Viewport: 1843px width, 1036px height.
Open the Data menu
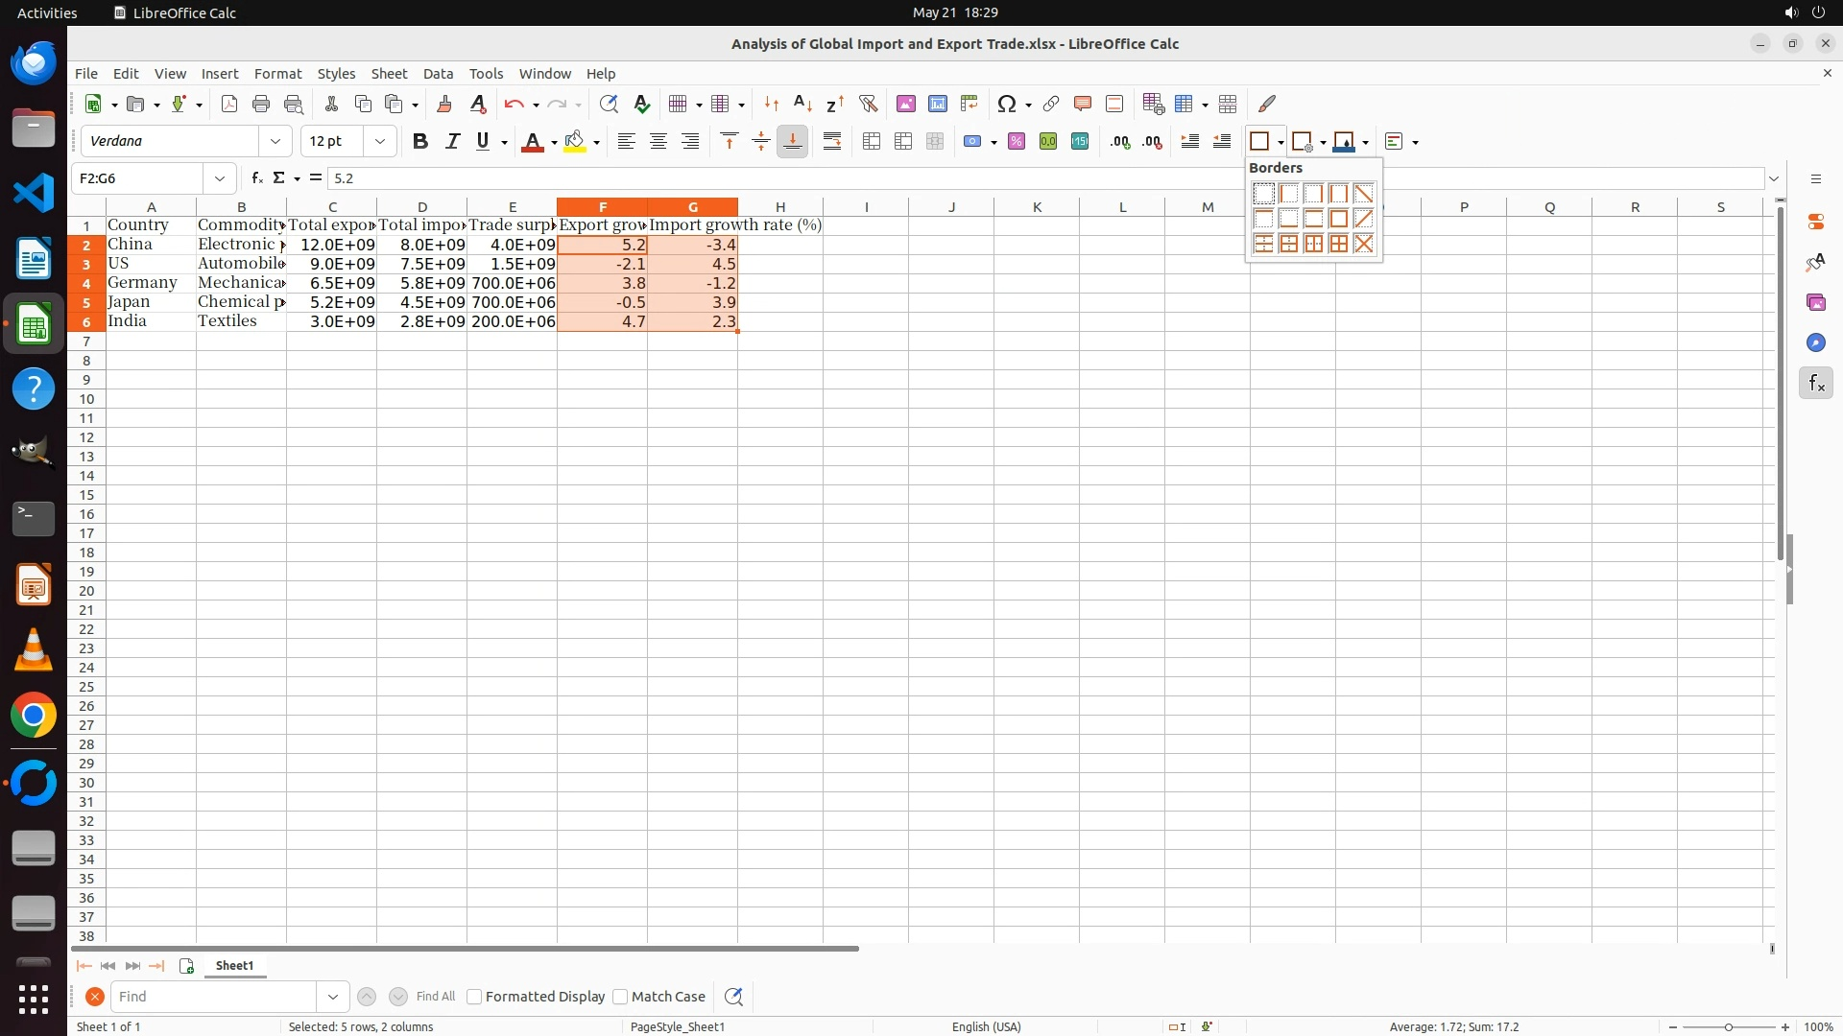(438, 74)
